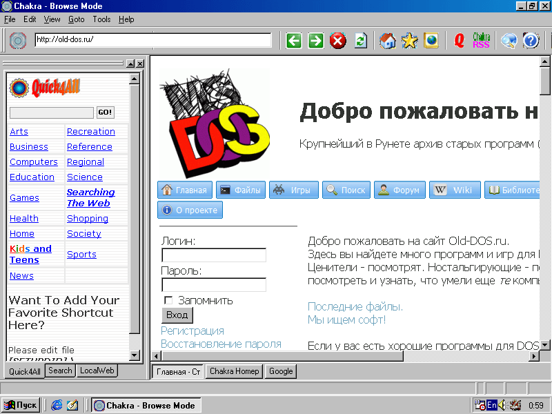Switch to the Google tab
Screen dimensions: 552x414
(x=281, y=371)
